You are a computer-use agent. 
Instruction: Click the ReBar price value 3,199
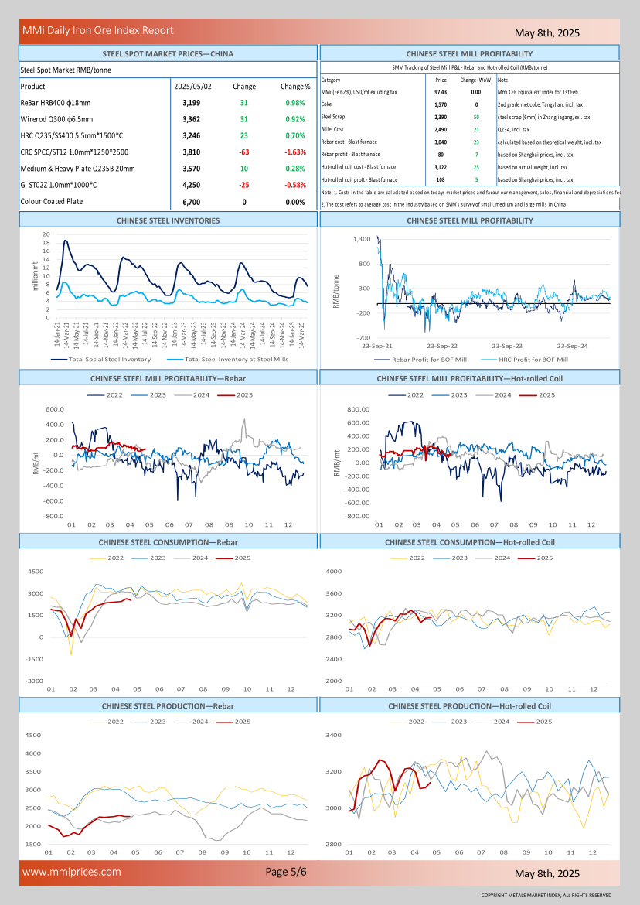point(192,103)
